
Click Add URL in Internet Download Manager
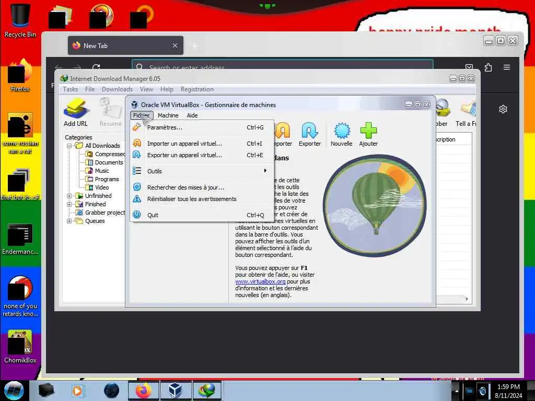tap(76, 113)
